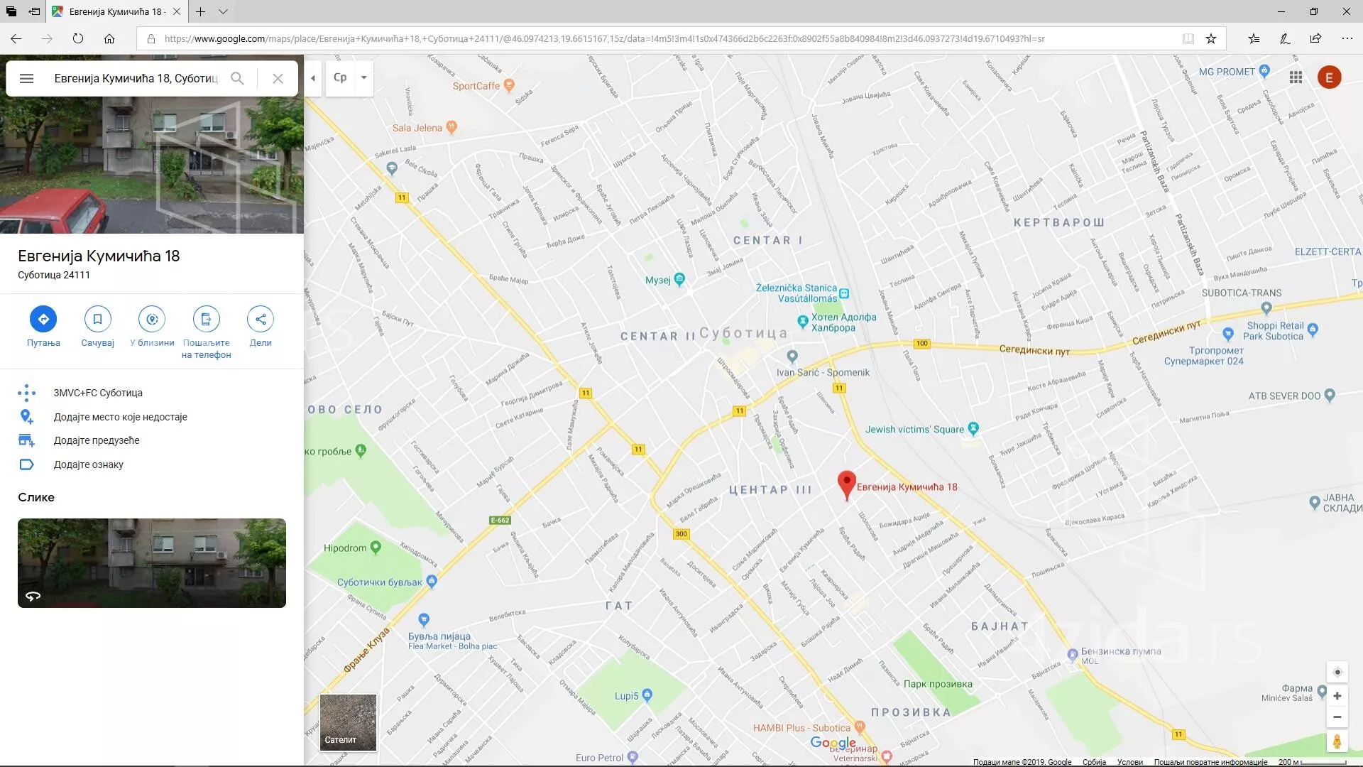Zoom in using the map plus button

pos(1337,696)
